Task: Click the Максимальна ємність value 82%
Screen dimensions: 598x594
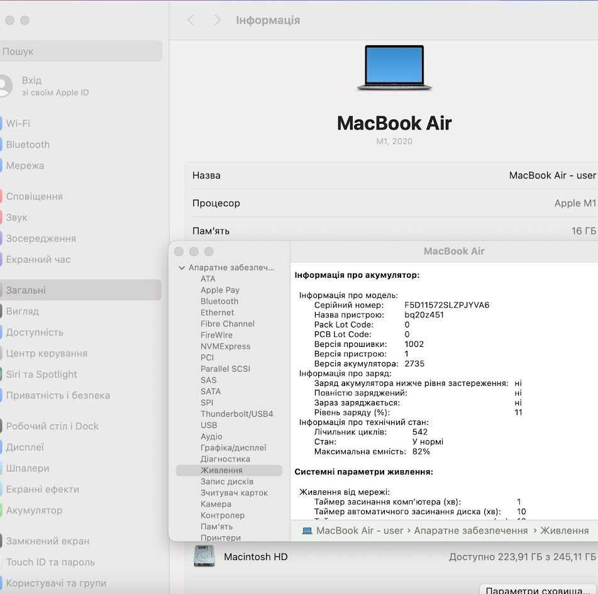Action: tap(421, 451)
